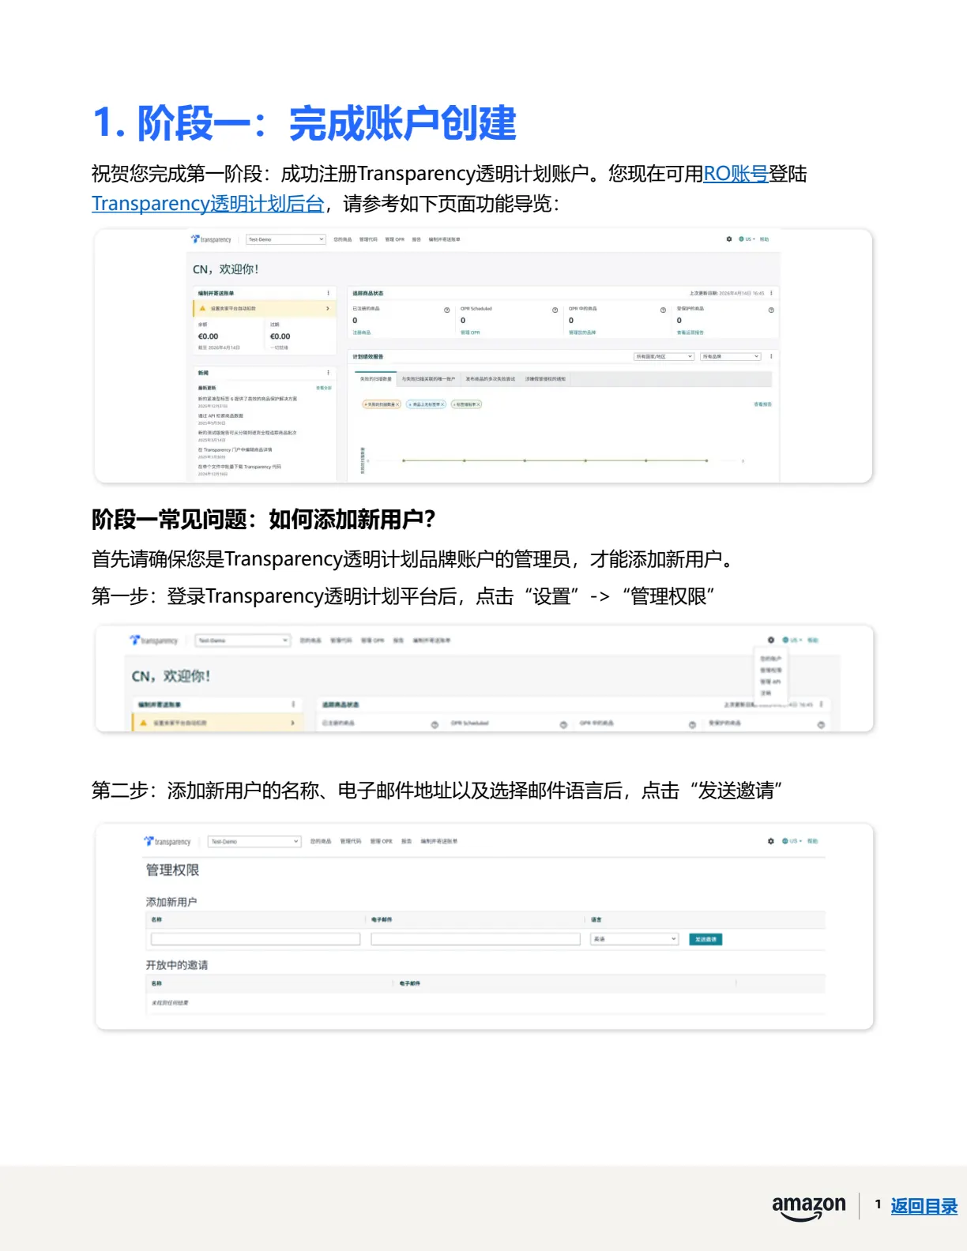This screenshot has width=967, height=1251.
Task: Choose 管理 API in the open settings menu
Action: [770, 682]
